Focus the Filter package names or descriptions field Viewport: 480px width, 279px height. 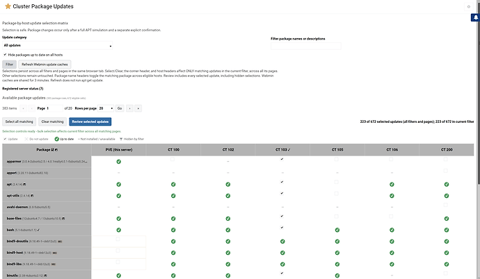(x=305, y=46)
